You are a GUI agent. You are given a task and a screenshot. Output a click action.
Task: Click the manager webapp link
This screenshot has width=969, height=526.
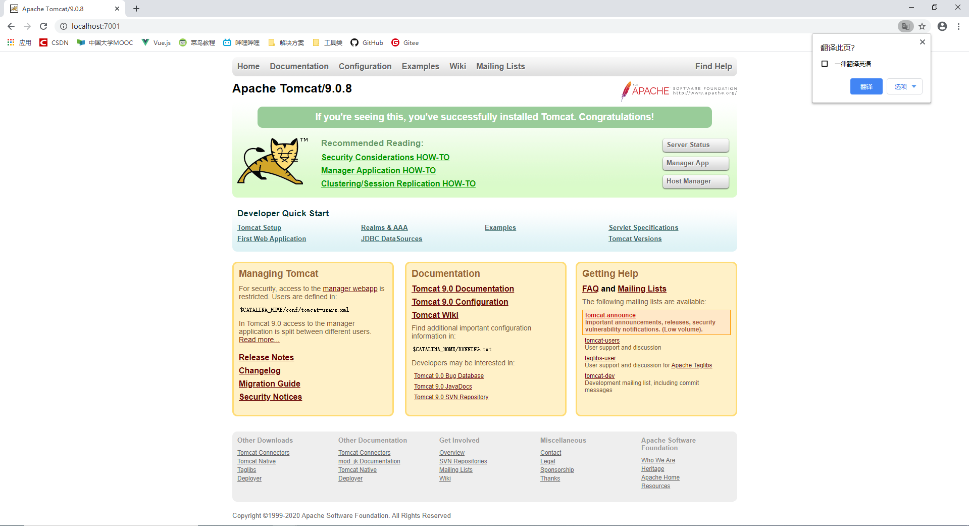click(x=350, y=289)
